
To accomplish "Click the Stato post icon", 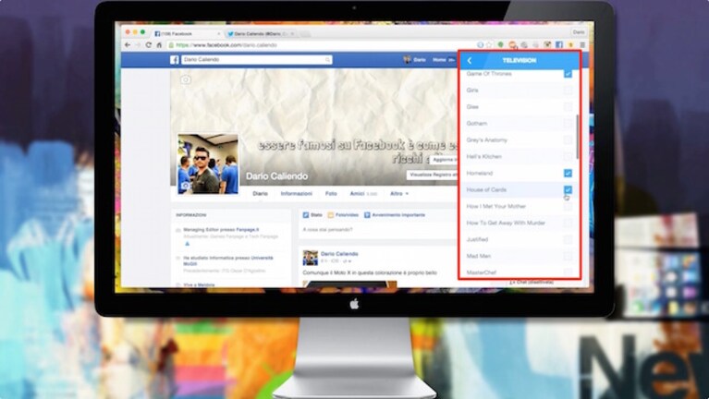I will [x=306, y=215].
